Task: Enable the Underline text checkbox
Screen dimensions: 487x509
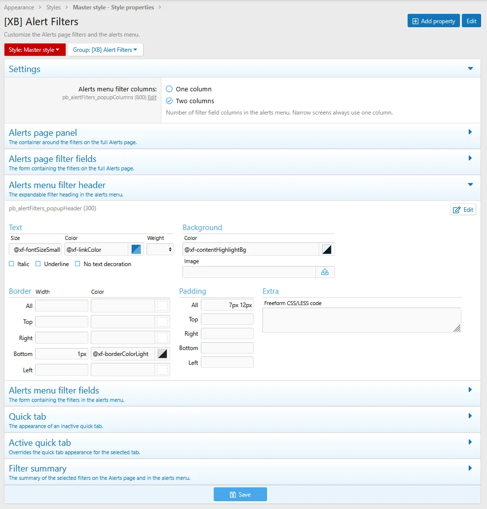Action: point(38,264)
